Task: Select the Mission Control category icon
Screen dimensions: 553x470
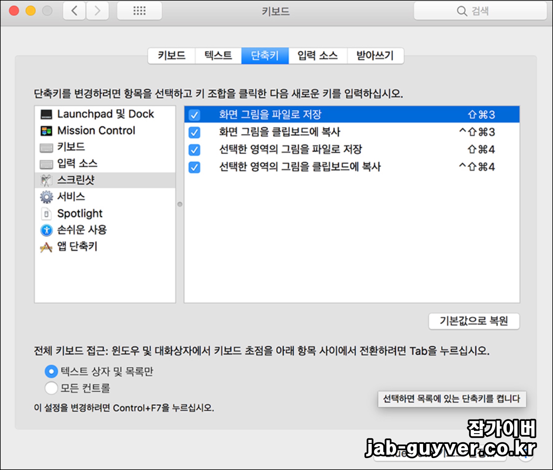Action: [46, 131]
